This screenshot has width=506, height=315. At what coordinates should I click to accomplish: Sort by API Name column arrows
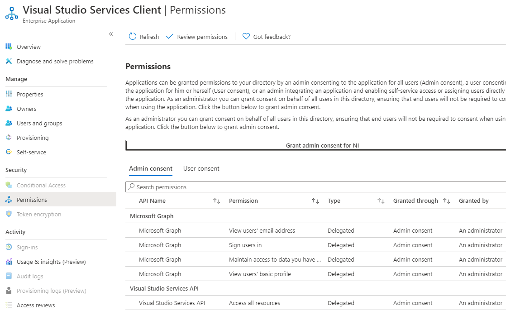point(216,201)
